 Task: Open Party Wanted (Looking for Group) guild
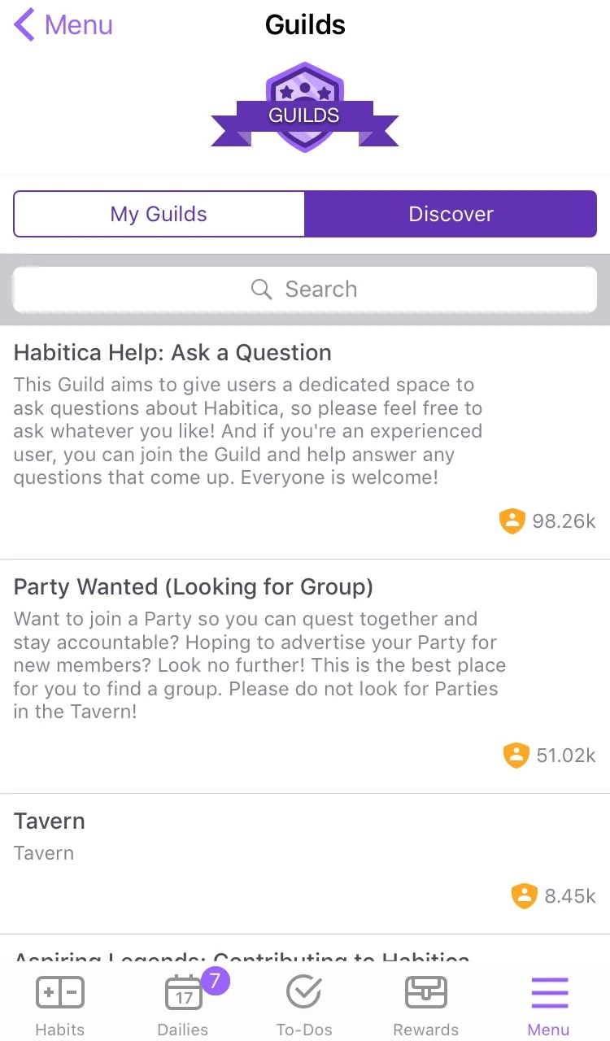pos(194,587)
